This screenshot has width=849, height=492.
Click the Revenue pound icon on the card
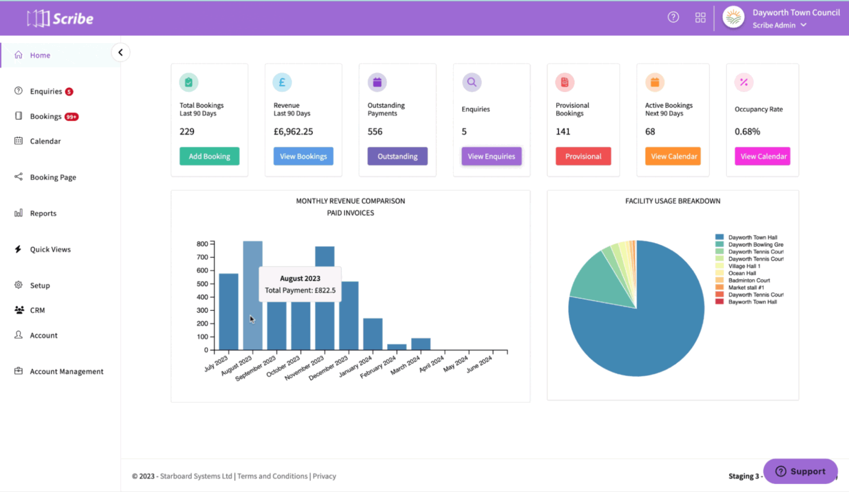tap(282, 82)
